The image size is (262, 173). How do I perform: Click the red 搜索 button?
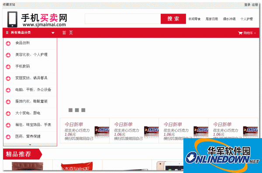pos(173,19)
